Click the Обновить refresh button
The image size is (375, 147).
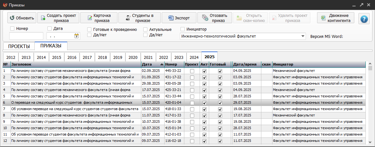click(x=22, y=18)
